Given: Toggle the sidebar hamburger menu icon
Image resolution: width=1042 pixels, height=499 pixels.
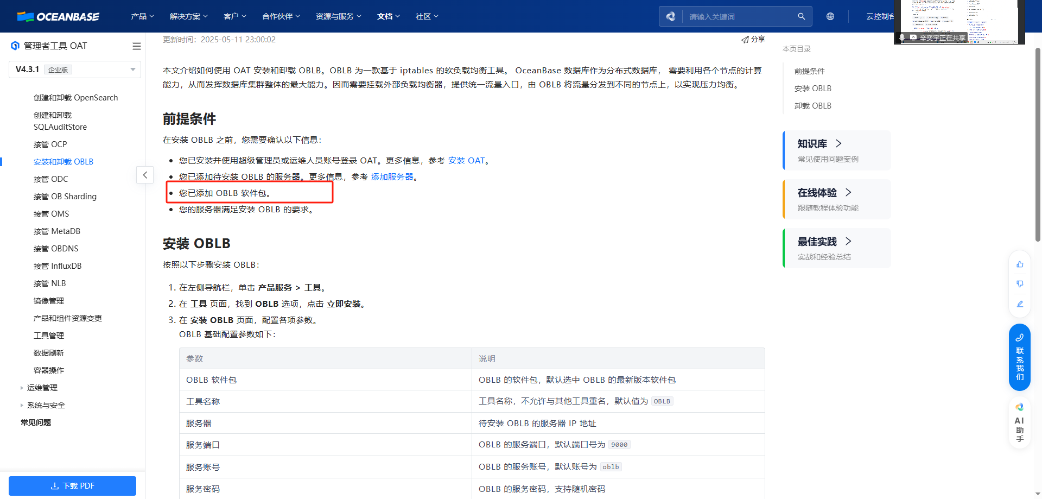Looking at the screenshot, I should [x=137, y=46].
